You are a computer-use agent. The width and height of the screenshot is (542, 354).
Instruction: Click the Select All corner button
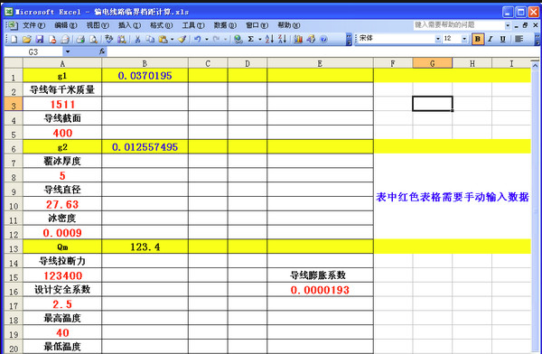14,63
